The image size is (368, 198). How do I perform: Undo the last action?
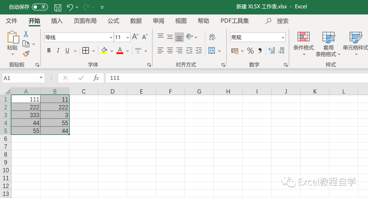[x=70, y=7]
